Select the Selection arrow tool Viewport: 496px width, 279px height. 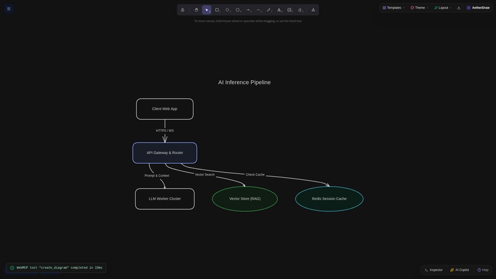pos(207,10)
